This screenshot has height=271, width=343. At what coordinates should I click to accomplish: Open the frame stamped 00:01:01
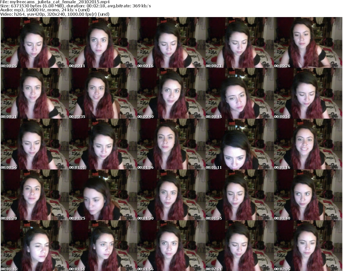[103, 144]
